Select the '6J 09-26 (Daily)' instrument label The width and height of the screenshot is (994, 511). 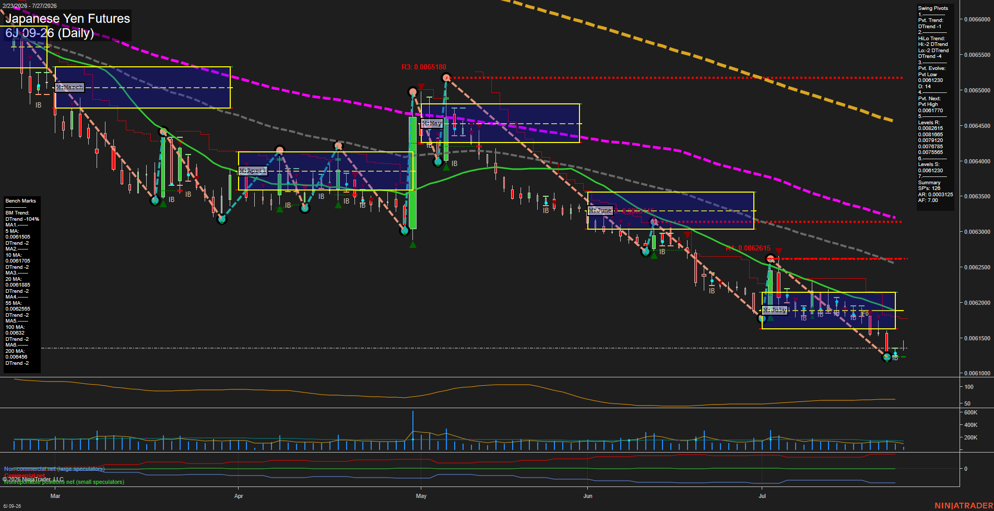pyautogui.click(x=50, y=33)
